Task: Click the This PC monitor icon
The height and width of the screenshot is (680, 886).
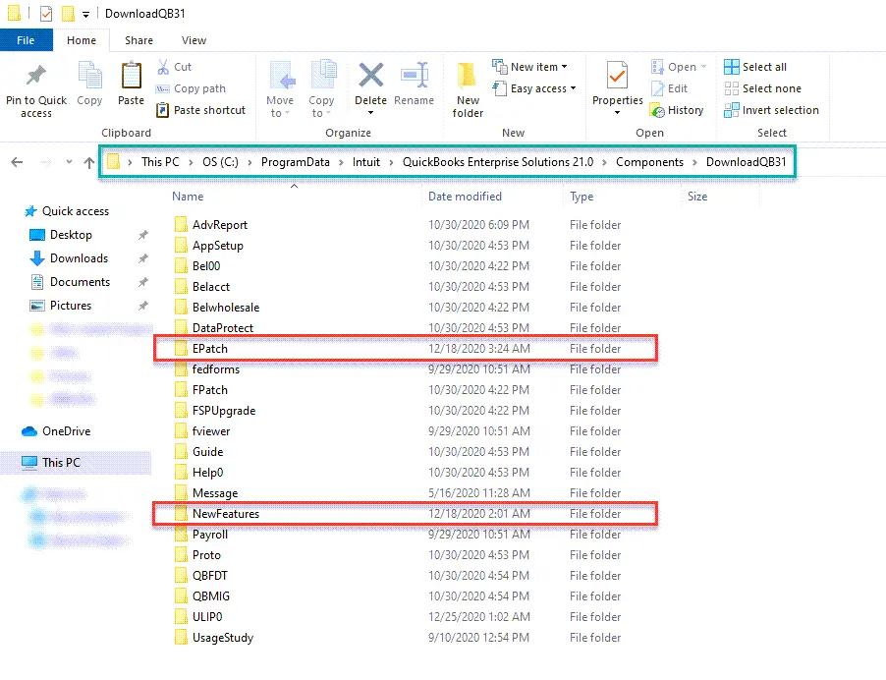Action: tap(29, 463)
